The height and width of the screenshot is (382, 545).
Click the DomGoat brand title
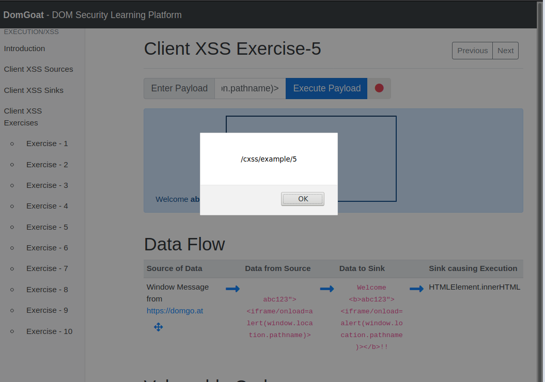(x=22, y=15)
